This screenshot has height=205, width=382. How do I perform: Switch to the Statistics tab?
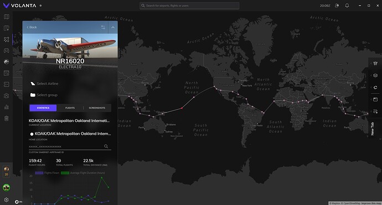coord(43,108)
